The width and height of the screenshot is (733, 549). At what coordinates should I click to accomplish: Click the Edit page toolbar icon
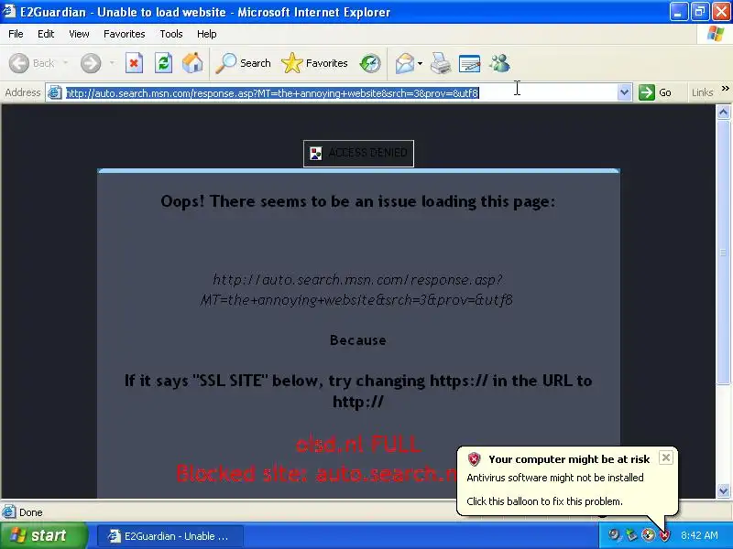point(469,63)
